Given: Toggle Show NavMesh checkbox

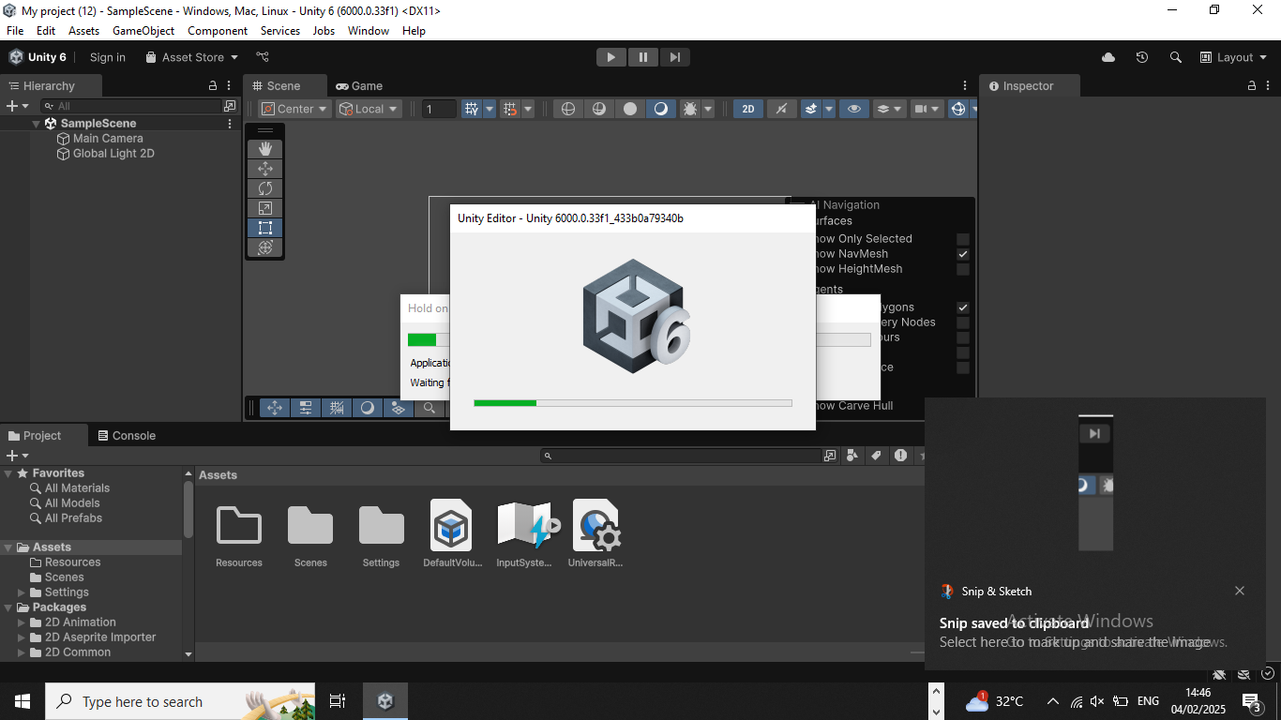Looking at the screenshot, I should coord(962,254).
